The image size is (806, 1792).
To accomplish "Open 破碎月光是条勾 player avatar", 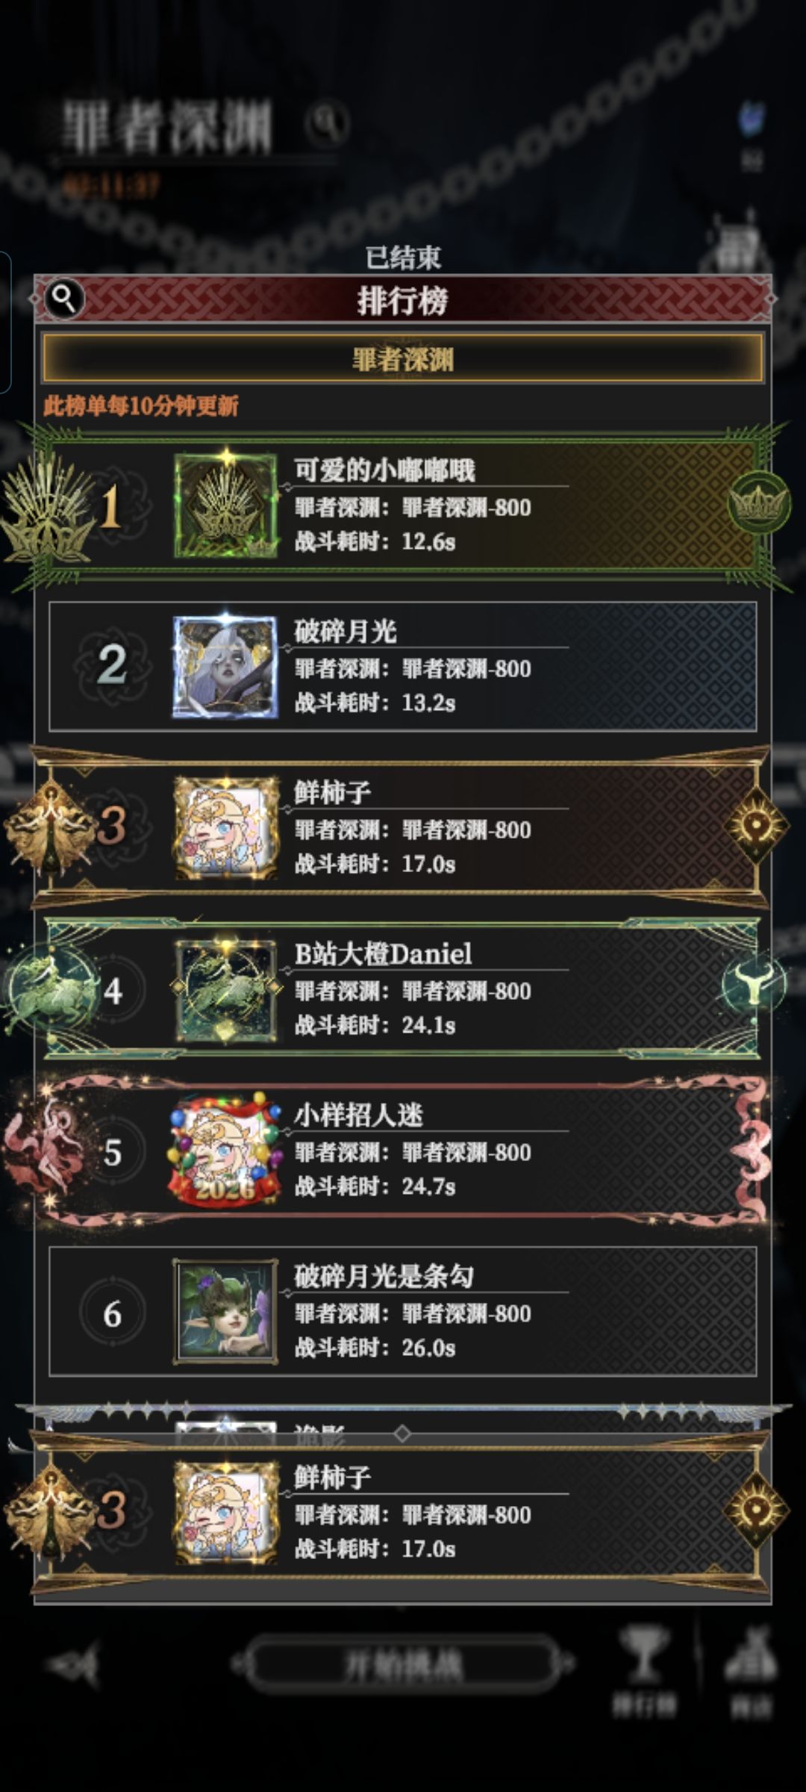I will click(225, 1311).
